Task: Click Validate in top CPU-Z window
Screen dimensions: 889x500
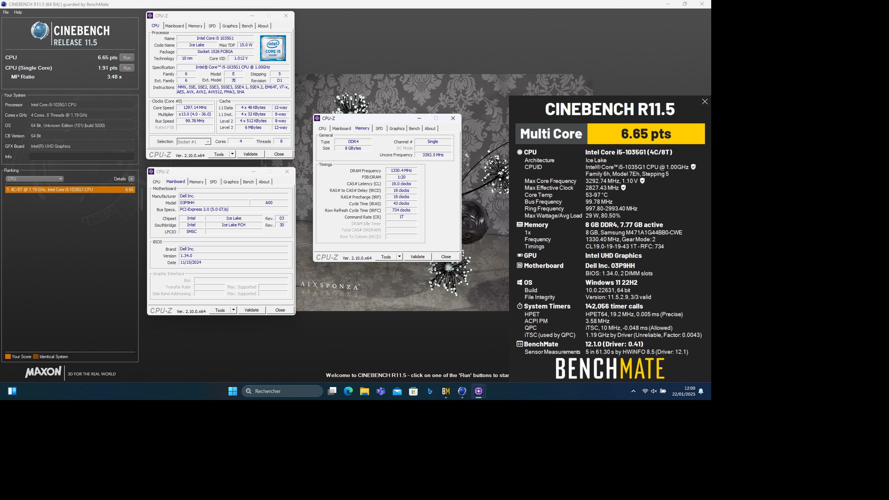Action: 250,154
